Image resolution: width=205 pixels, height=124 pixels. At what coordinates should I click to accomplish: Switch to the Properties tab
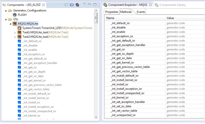pos(112,12)
